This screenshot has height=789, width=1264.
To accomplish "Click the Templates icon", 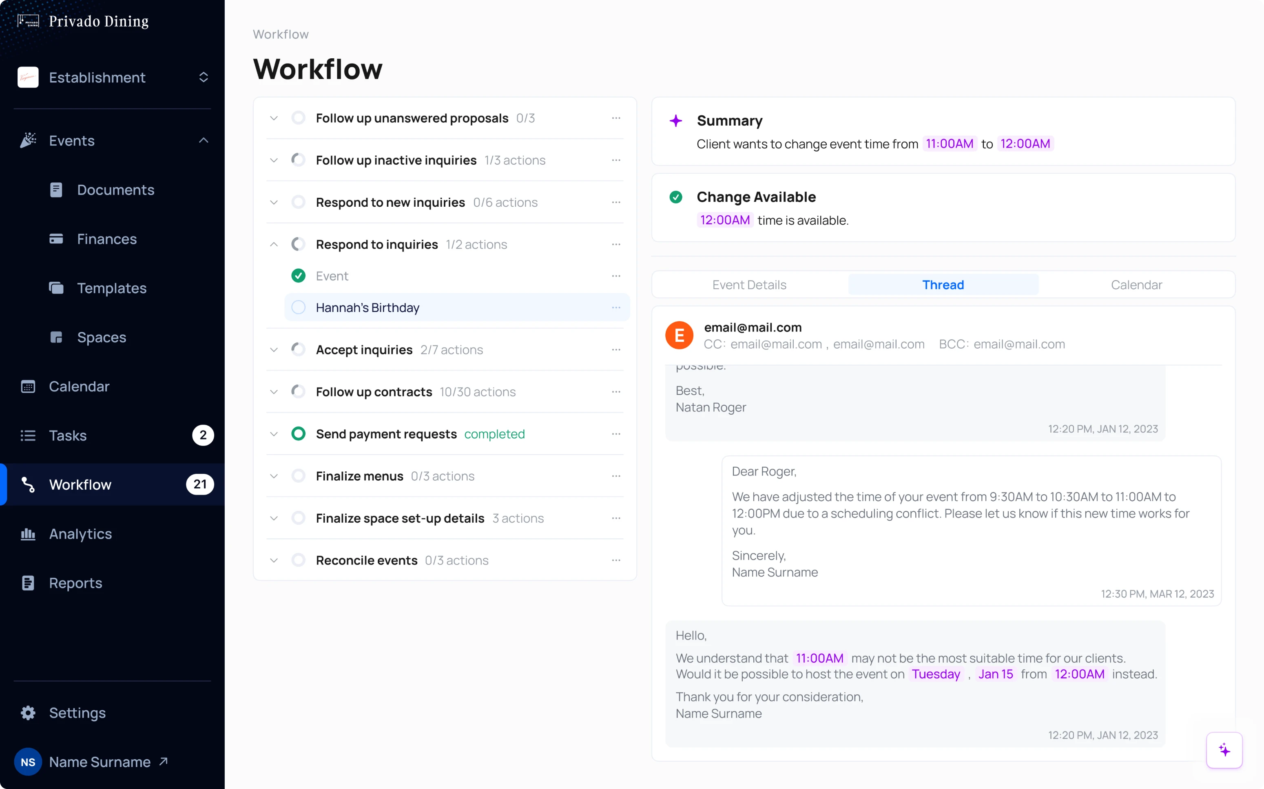I will [56, 287].
